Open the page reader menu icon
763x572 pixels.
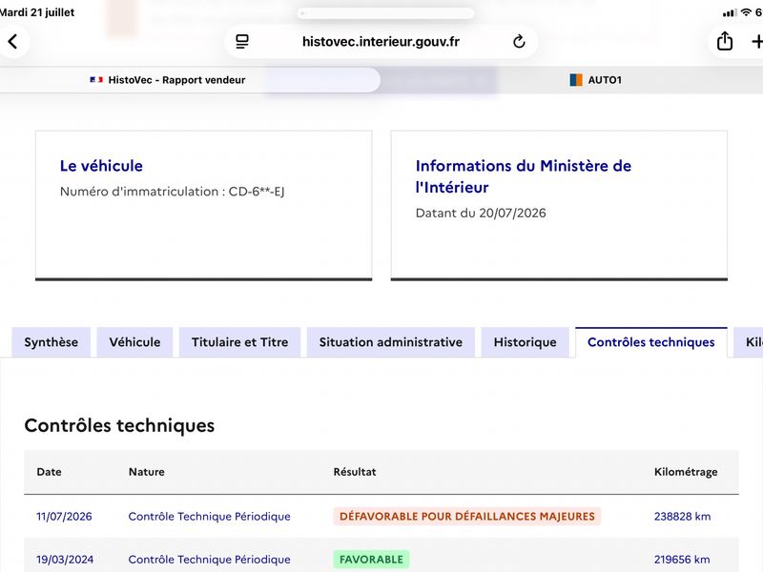coord(242,42)
